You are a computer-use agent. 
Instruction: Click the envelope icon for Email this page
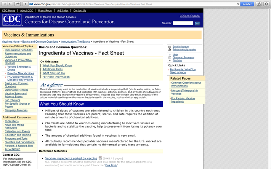click(170, 46)
